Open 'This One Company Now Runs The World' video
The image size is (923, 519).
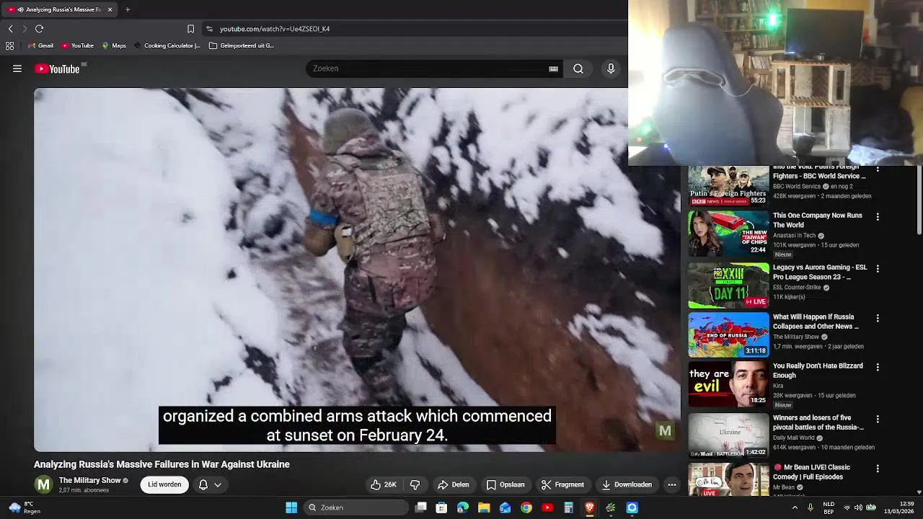[818, 220]
